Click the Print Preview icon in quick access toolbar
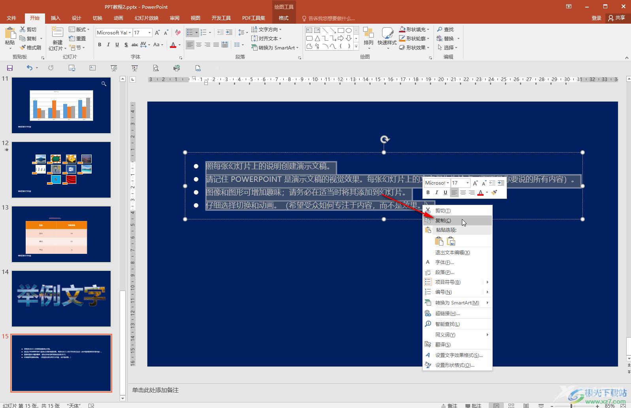This screenshot has width=631, height=408. (156, 68)
